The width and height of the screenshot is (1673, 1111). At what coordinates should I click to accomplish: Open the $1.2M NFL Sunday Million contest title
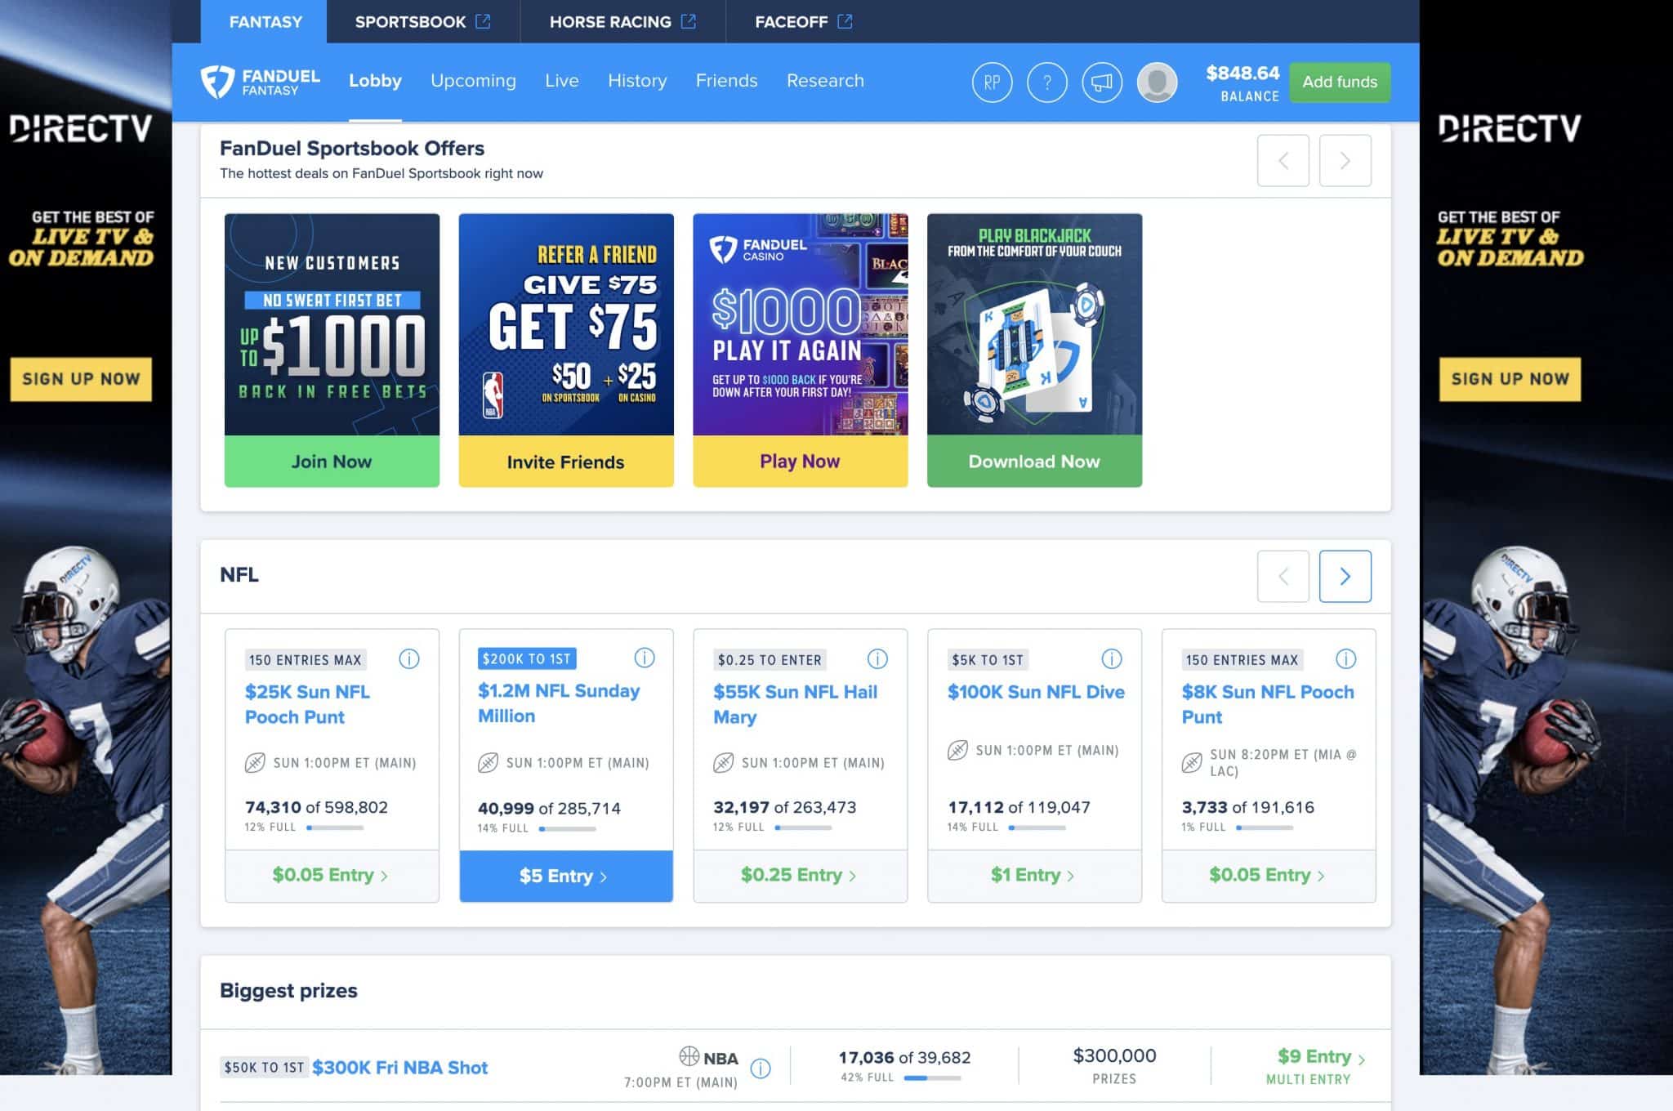559,703
